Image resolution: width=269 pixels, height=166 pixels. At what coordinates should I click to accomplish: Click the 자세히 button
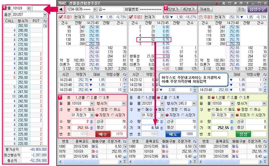[x=205, y=9]
